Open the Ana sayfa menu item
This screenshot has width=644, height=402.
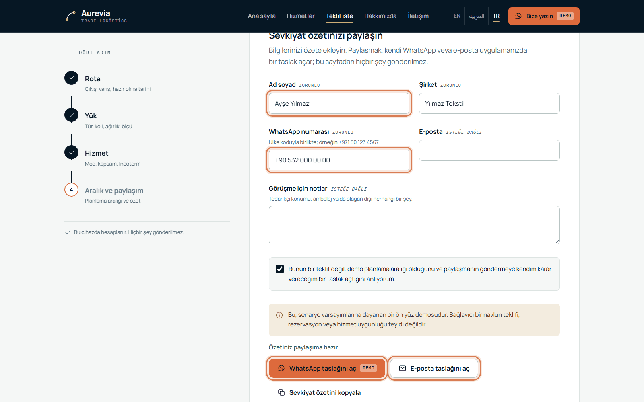262,16
